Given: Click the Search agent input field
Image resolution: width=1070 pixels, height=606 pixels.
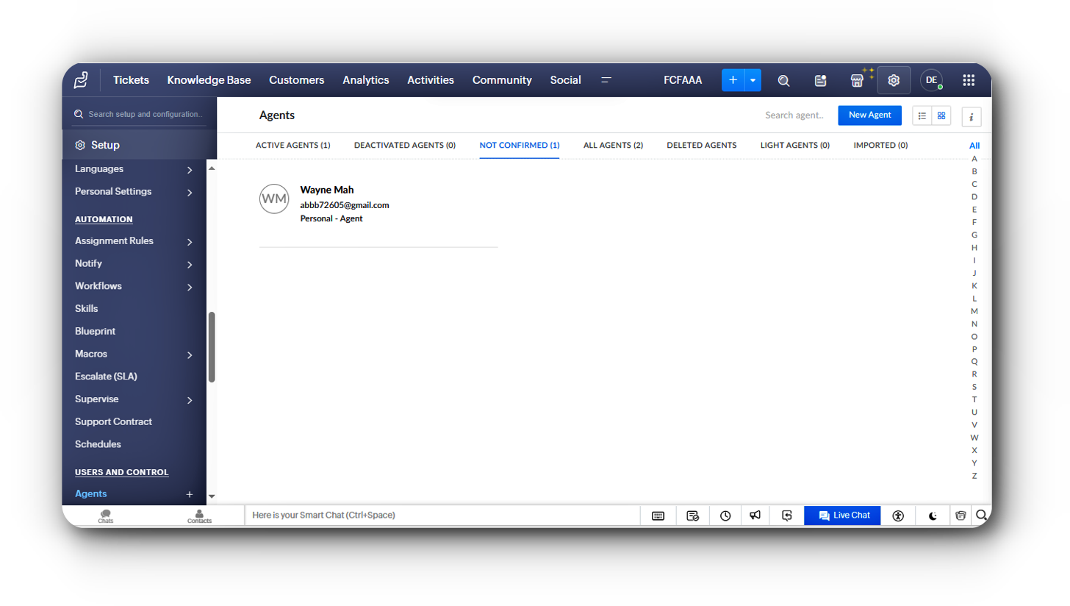Looking at the screenshot, I should tap(794, 115).
